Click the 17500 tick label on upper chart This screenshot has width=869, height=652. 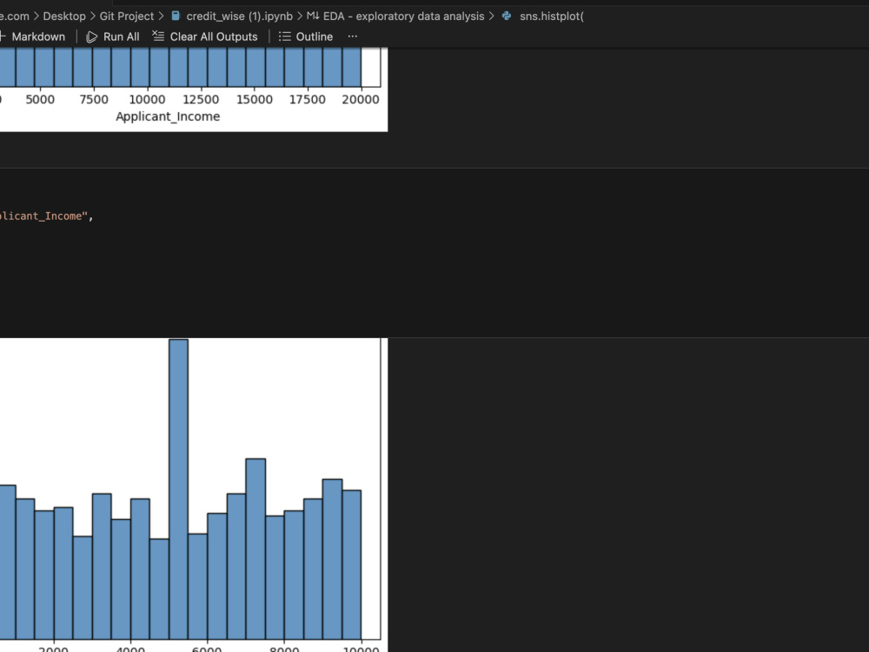click(308, 99)
